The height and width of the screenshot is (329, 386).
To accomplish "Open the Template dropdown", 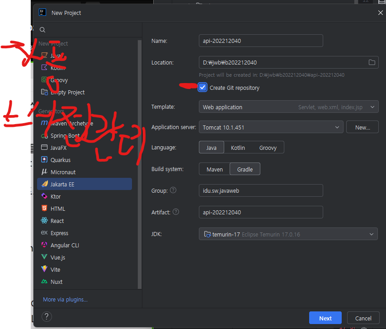I will [288, 107].
